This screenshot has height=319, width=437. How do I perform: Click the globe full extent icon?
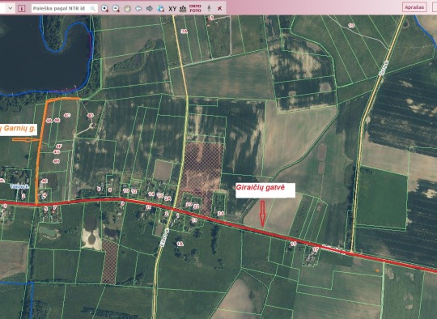[160, 8]
